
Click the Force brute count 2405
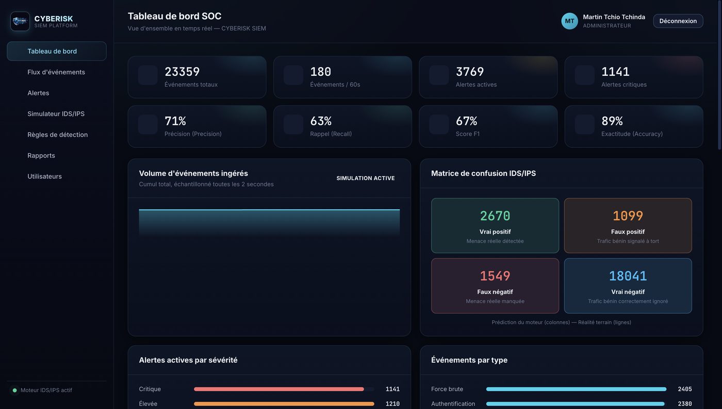click(685, 389)
